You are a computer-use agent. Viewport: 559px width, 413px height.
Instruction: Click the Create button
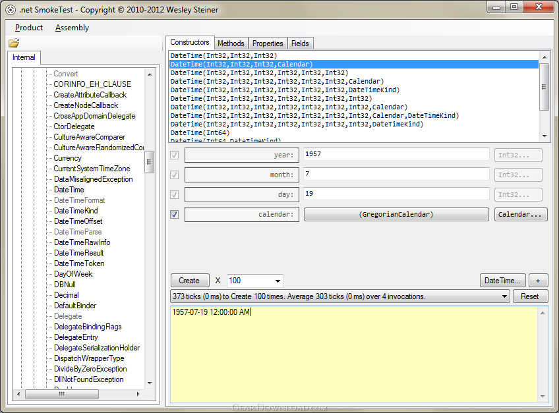pyautogui.click(x=189, y=281)
